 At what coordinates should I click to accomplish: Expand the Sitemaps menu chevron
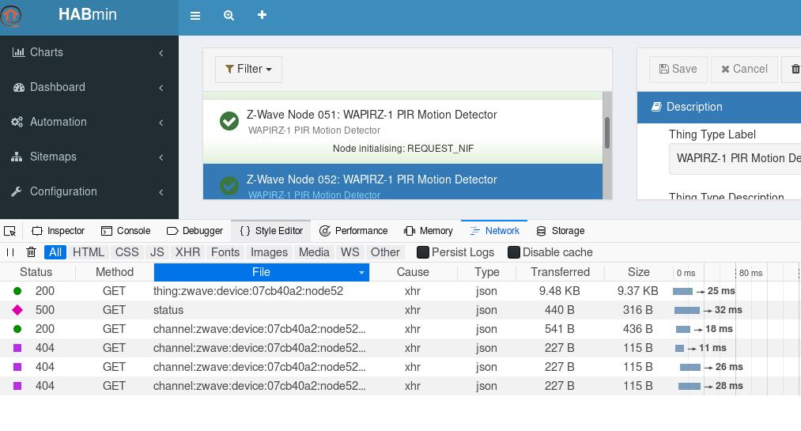click(161, 157)
